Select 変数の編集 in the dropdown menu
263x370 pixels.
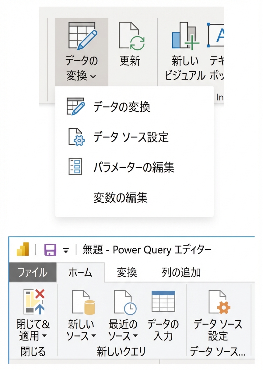coord(135,197)
